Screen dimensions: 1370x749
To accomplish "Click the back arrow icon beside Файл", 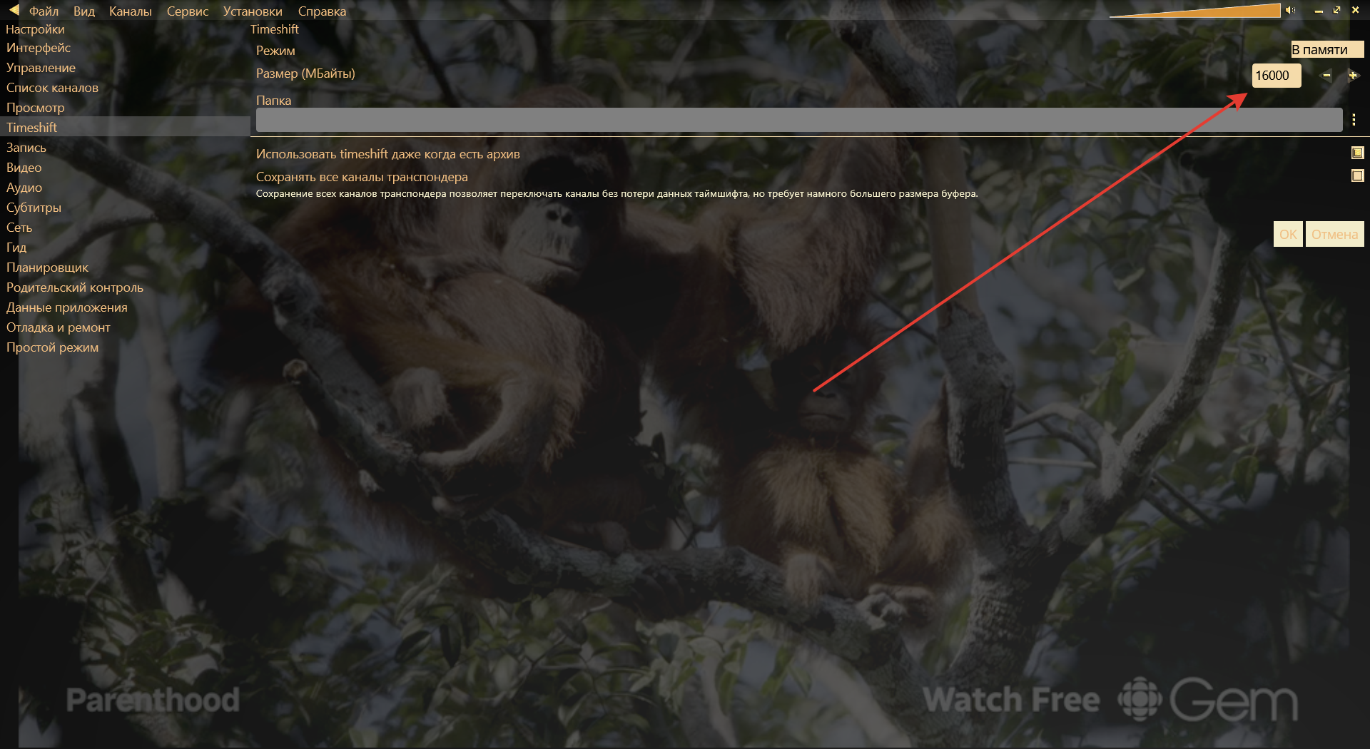I will coord(14,10).
